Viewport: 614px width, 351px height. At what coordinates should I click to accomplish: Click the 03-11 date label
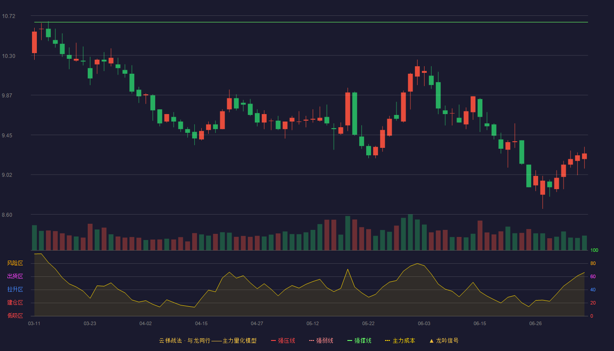[x=34, y=323]
